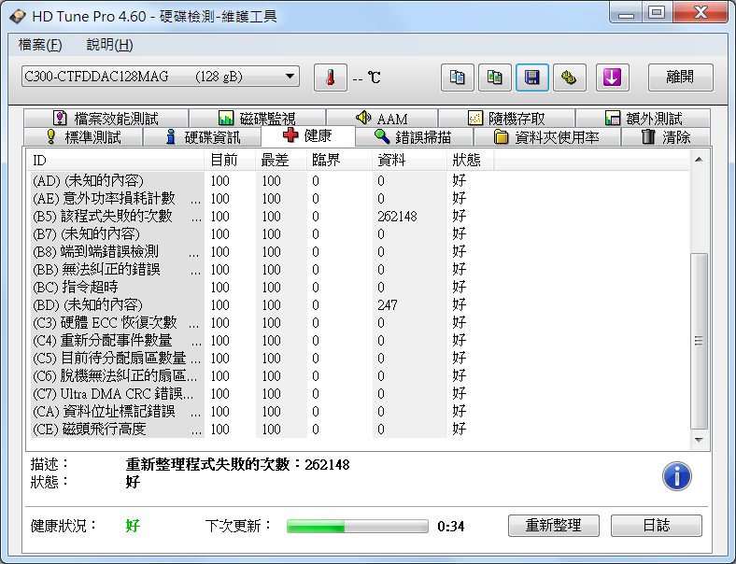This screenshot has height=564, width=736.
Task: Select the (C3) 硬體 ECC 恢復次數 row
Action: tap(359, 323)
